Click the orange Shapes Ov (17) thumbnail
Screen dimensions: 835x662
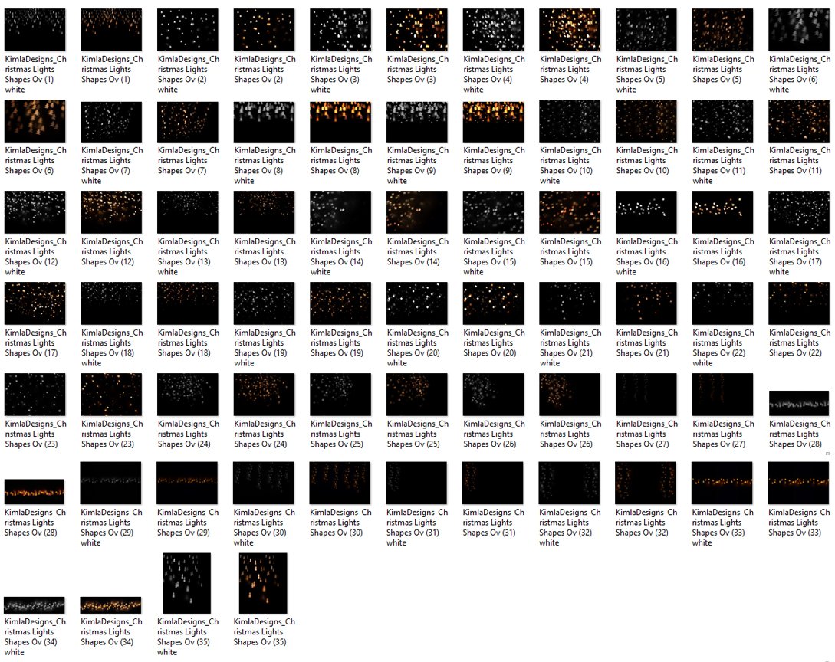pos(35,303)
